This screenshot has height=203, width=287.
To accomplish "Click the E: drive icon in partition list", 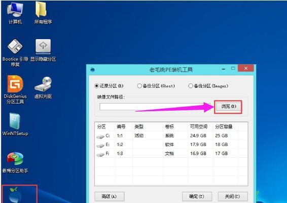I will pos(100,146).
